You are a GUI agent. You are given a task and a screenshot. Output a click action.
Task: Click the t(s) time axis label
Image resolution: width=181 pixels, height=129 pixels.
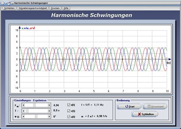pyautogui.click(x=169, y=63)
